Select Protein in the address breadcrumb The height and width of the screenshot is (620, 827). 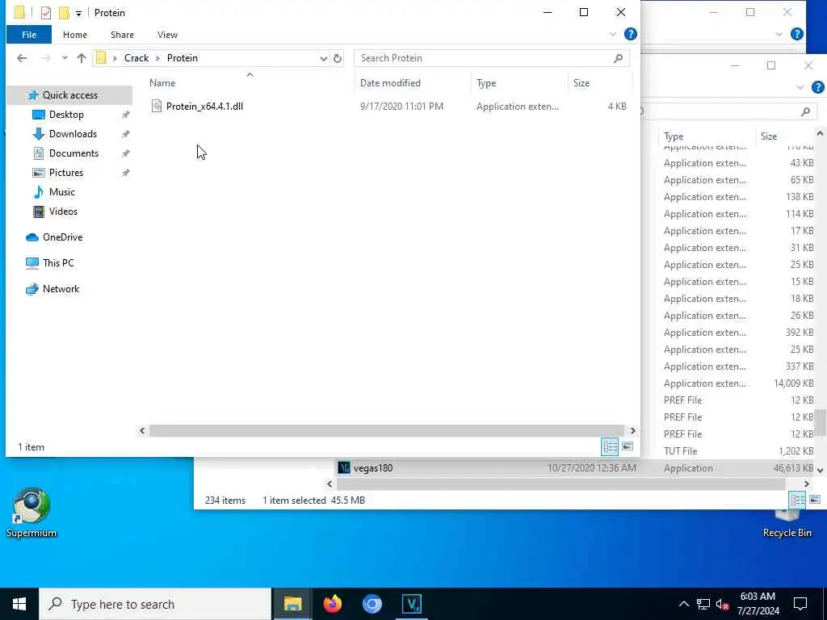coord(183,58)
